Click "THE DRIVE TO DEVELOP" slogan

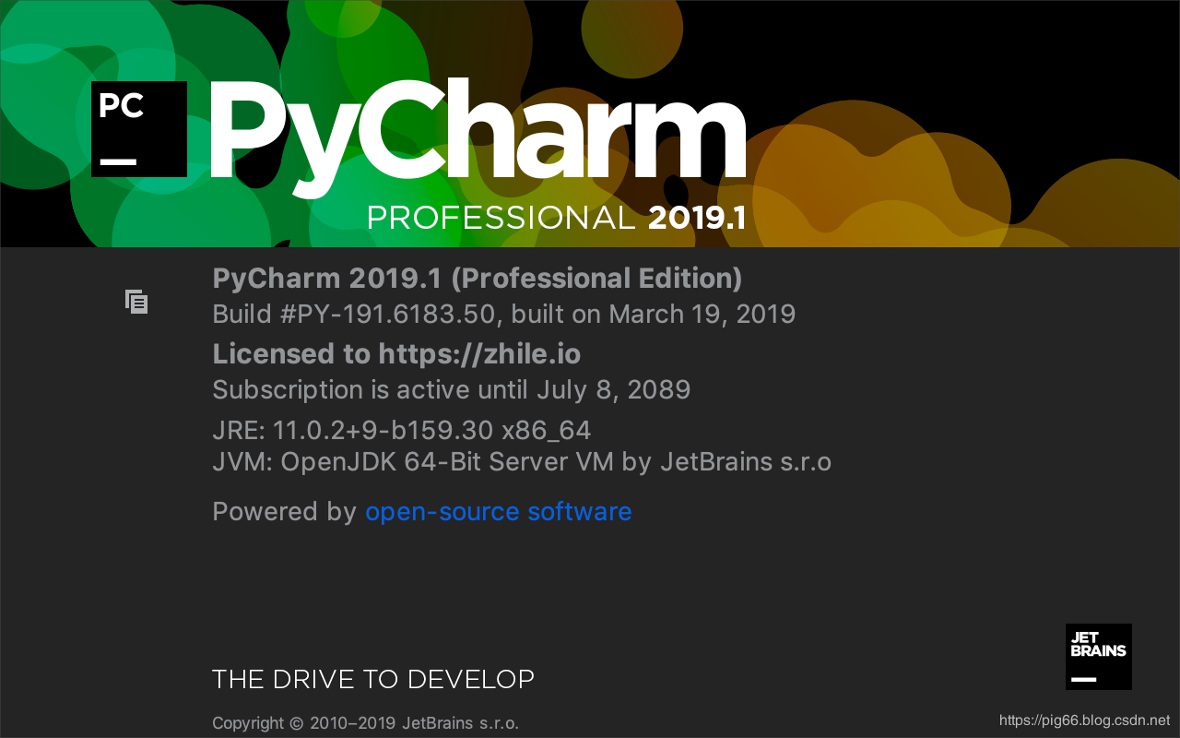373,680
